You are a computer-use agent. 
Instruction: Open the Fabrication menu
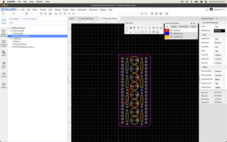tap(82, 10)
